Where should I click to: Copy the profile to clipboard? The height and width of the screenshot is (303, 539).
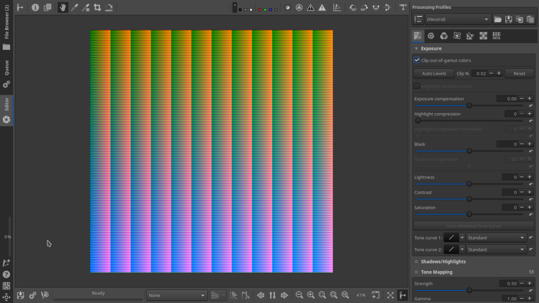[x=520, y=19]
